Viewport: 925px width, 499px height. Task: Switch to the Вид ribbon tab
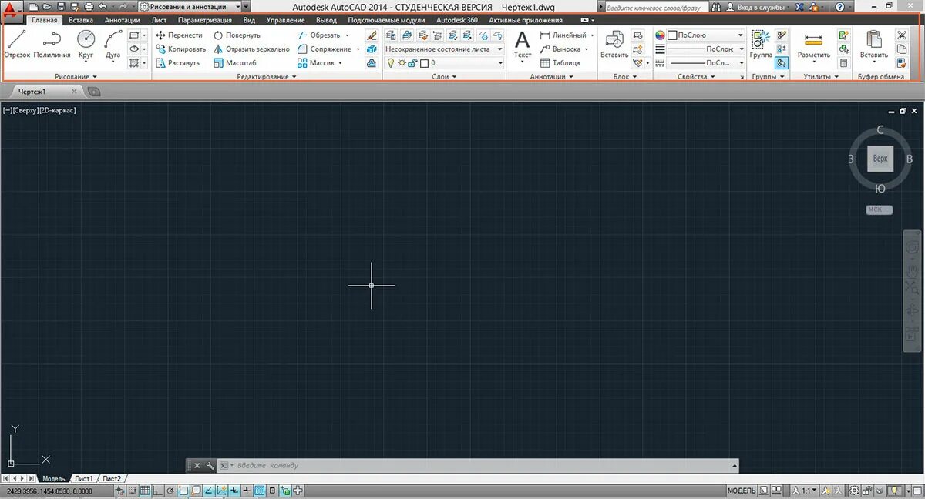(249, 20)
